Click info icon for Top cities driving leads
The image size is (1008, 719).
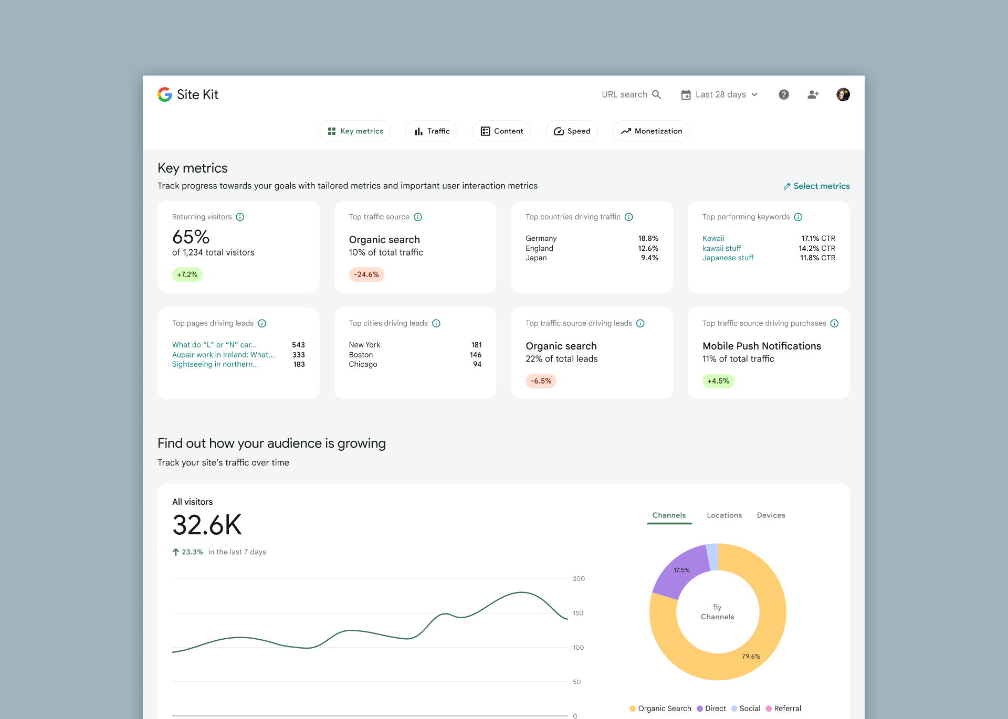pyautogui.click(x=436, y=323)
